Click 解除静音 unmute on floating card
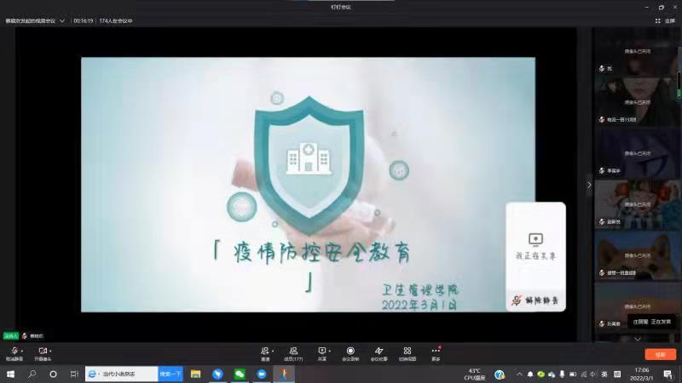This screenshot has width=682, height=383. [x=535, y=300]
